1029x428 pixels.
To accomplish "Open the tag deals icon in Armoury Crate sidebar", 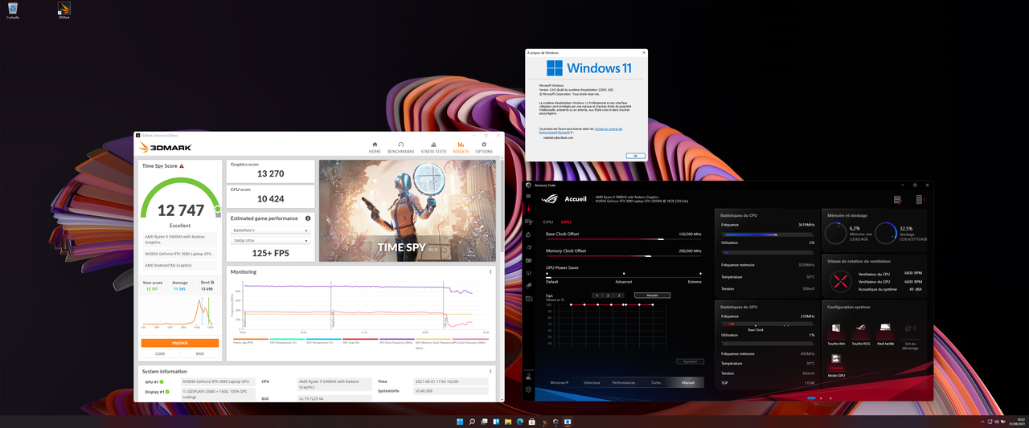I will pos(528,286).
